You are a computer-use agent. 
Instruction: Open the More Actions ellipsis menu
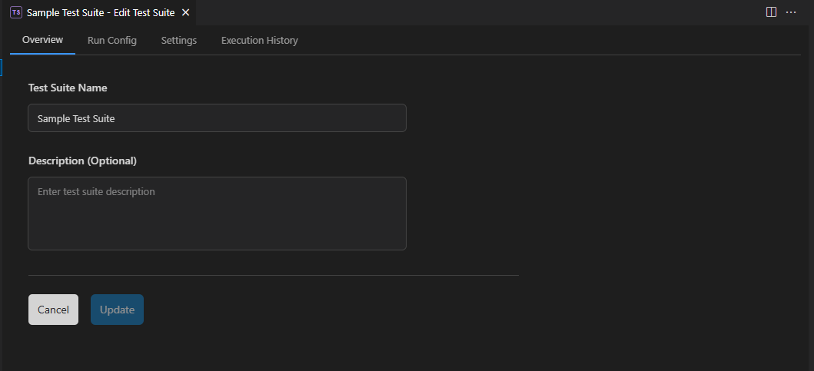791,12
